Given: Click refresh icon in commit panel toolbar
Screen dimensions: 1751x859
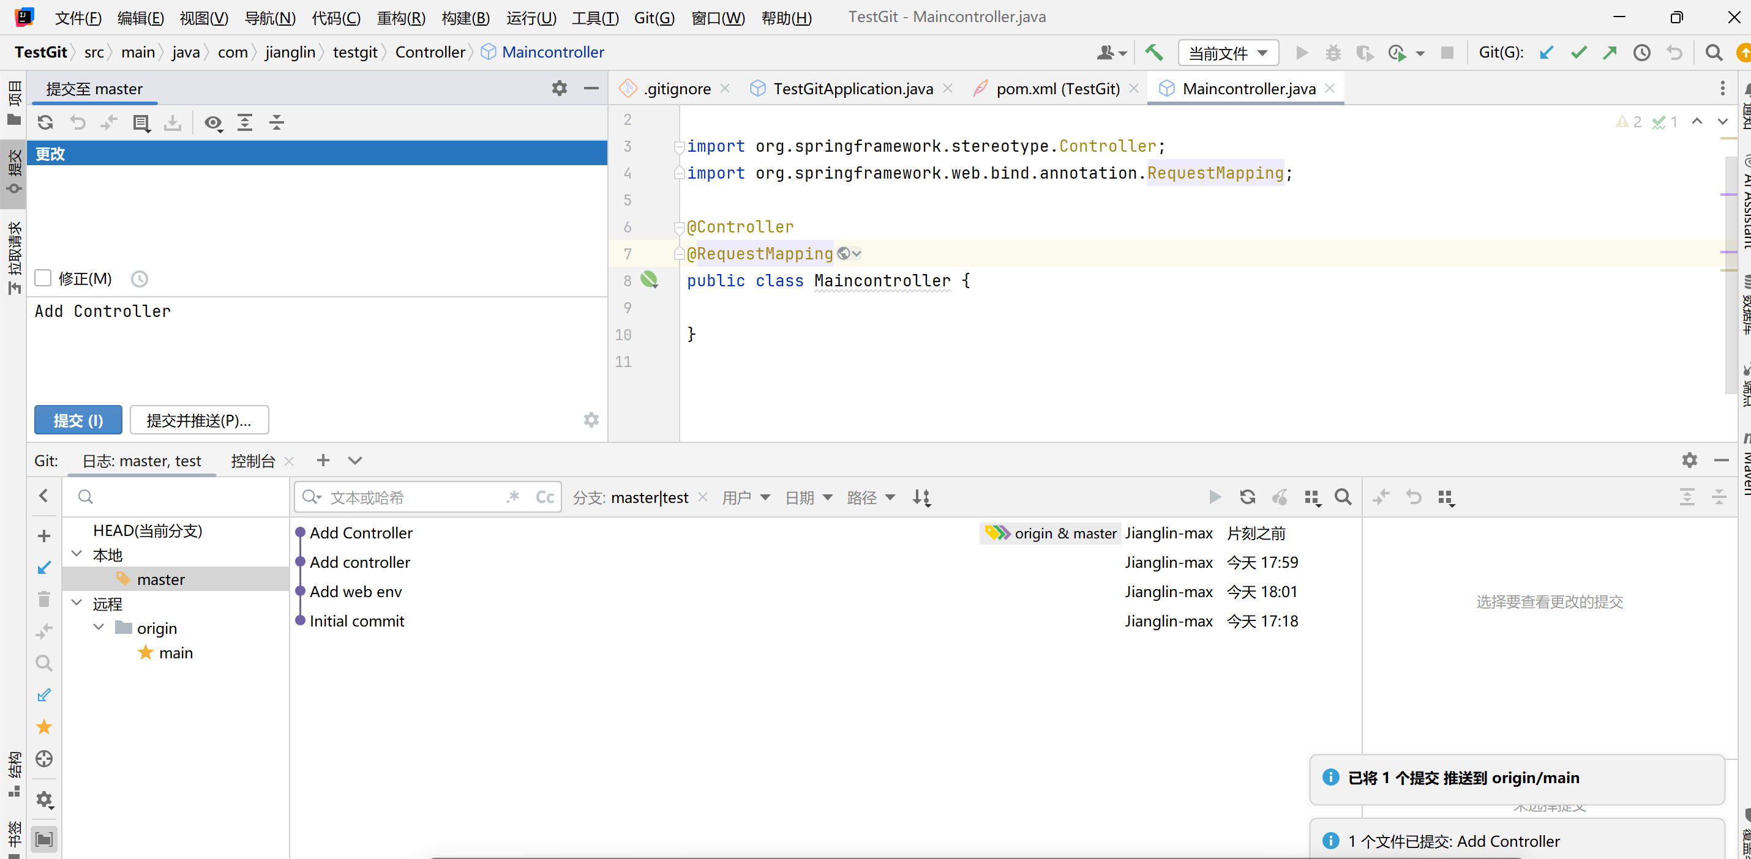Looking at the screenshot, I should [x=45, y=123].
